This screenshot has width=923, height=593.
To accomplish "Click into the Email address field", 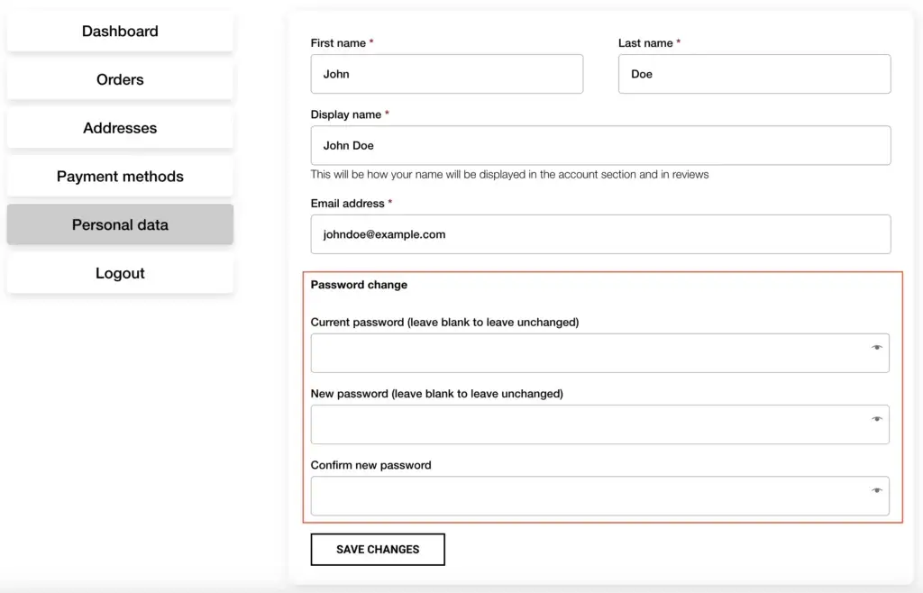I will tap(600, 234).
